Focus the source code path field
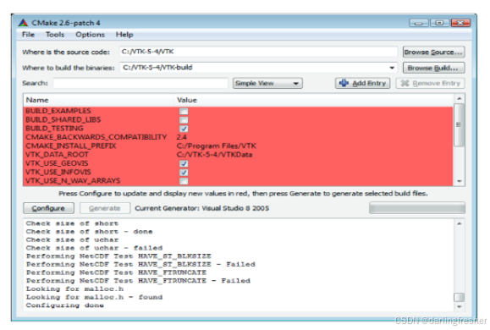This screenshot has width=490, height=330. pyautogui.click(x=258, y=52)
